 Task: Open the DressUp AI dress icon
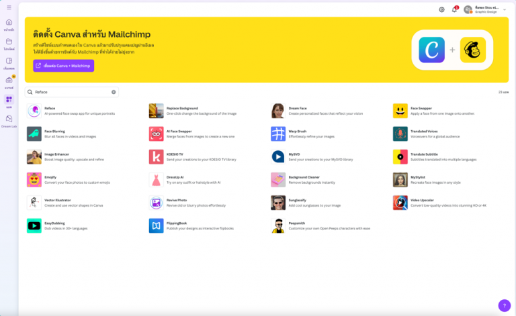click(x=156, y=180)
